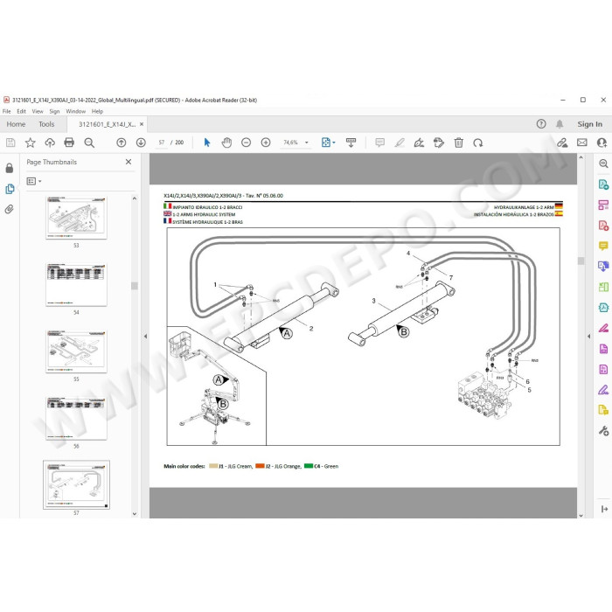Open the File menu
The height and width of the screenshot is (612, 612).
(7, 111)
